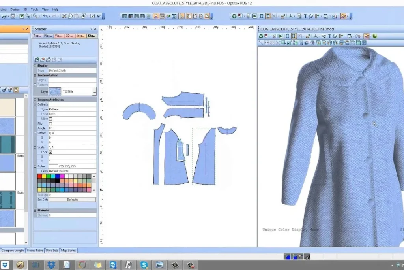The height and width of the screenshot is (270, 404).
Task: Click the Undo arrow icon
Action: [x=45, y=16]
